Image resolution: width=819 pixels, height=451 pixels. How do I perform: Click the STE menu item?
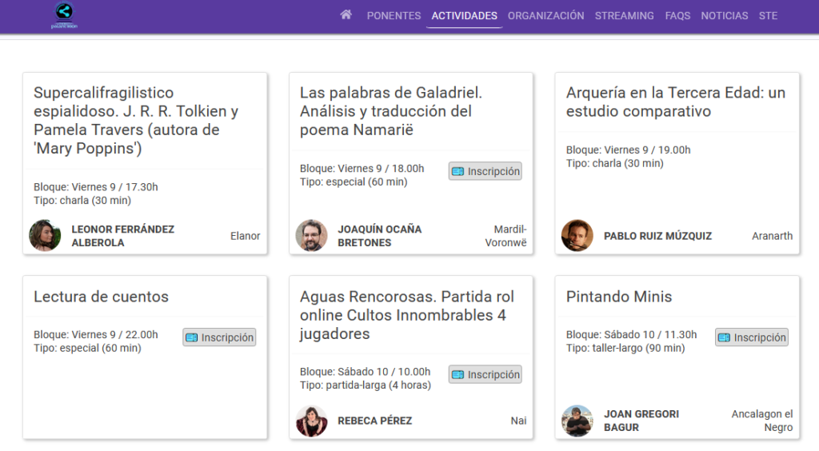tap(768, 16)
